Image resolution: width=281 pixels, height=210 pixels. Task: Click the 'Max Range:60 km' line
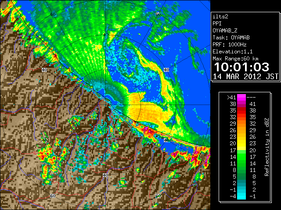235,59
